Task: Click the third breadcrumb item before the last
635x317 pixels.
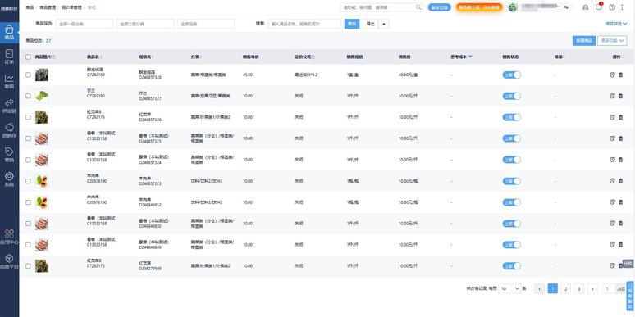Action: 71,7
